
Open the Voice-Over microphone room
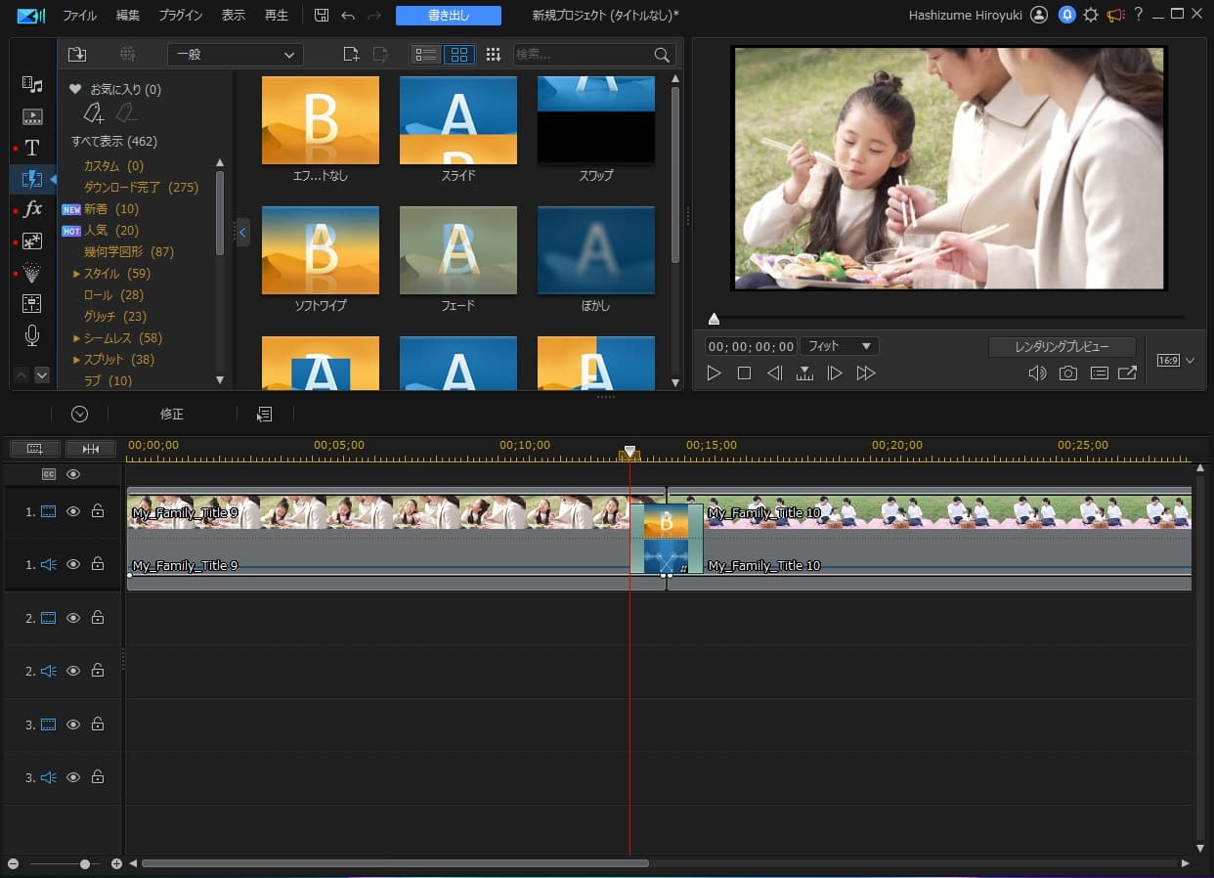pos(32,336)
